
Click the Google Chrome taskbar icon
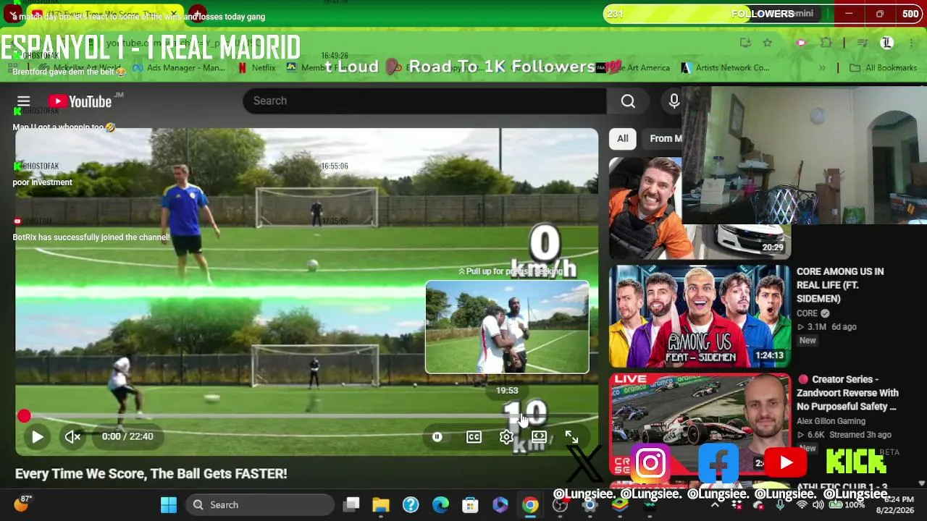point(530,505)
